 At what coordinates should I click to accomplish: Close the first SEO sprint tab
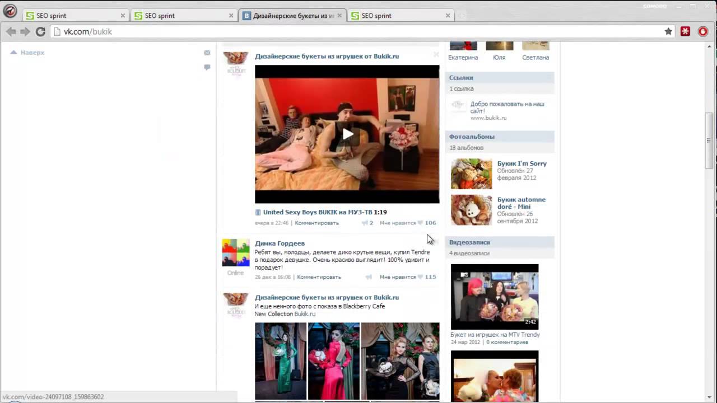[123, 16]
